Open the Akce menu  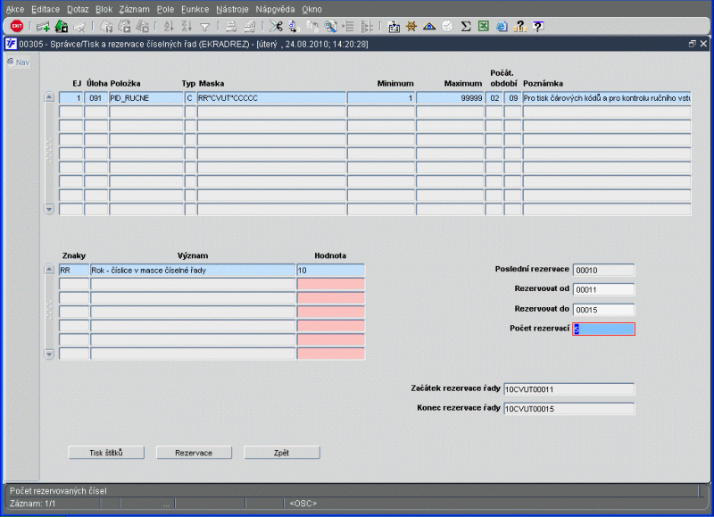click(x=15, y=9)
